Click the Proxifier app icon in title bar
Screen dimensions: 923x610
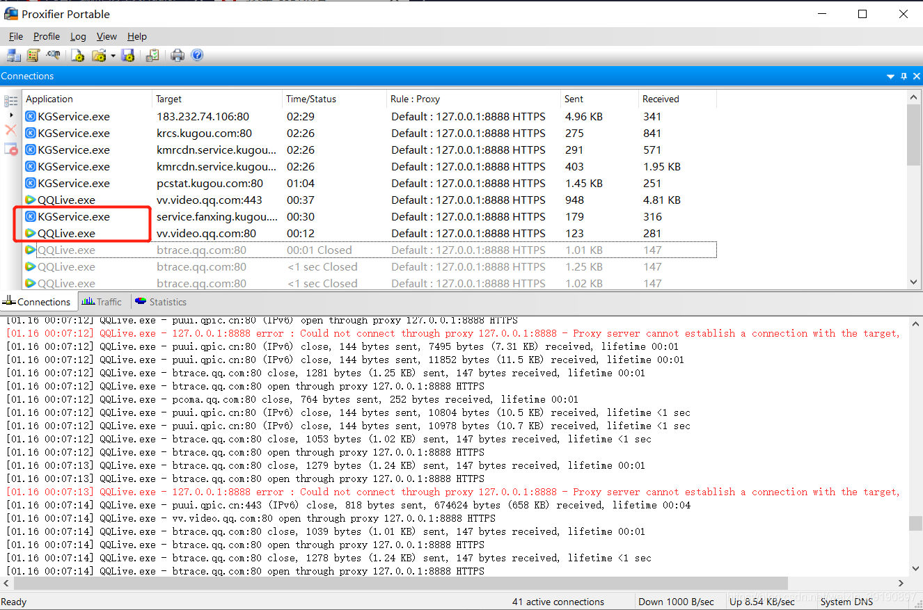[10, 14]
